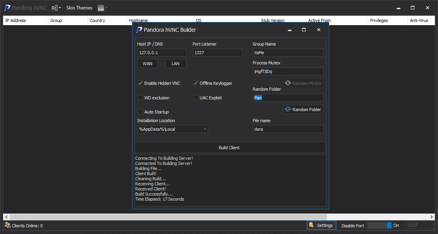
Task: Click the Builder window logo icon
Action: pyautogui.click(x=139, y=30)
